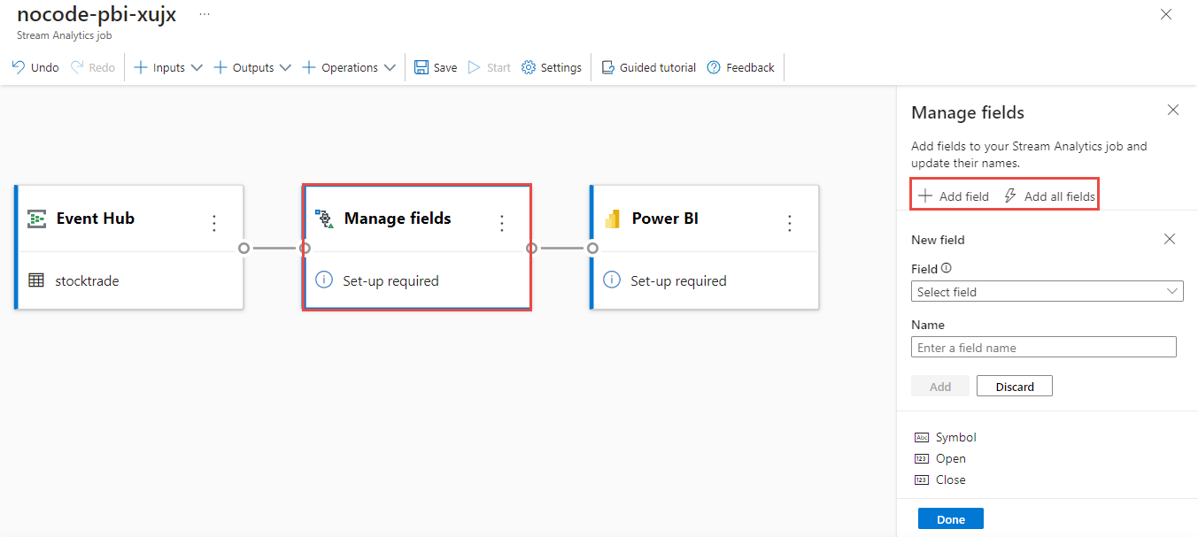Click the Save disk icon
This screenshot has height=537, width=1198.
421,67
